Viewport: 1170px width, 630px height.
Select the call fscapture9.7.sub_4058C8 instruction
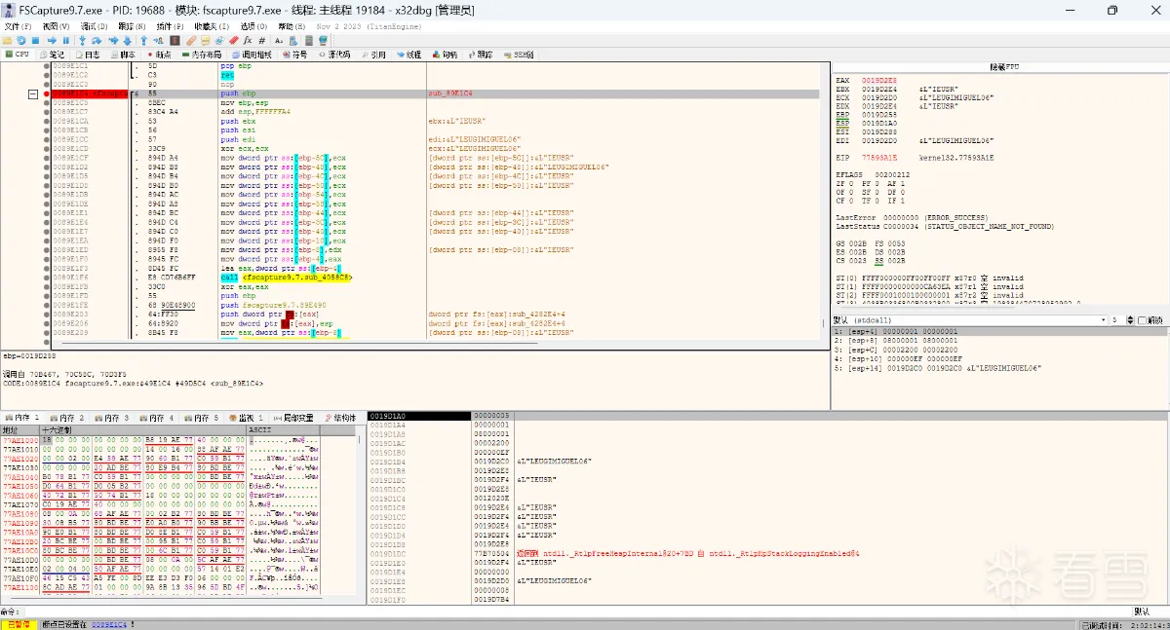click(x=287, y=278)
